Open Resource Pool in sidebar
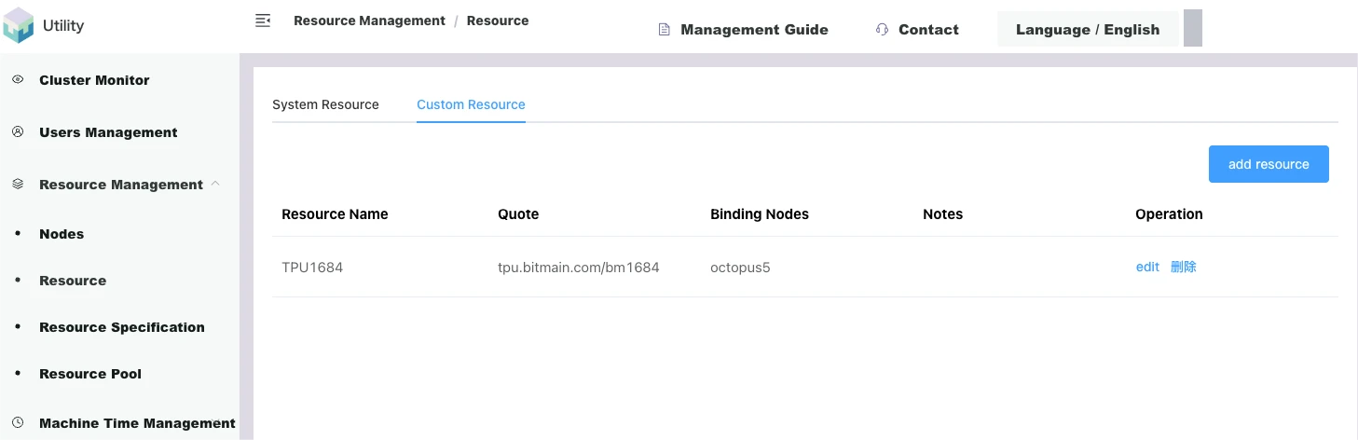This screenshot has width=1358, height=440. point(90,374)
